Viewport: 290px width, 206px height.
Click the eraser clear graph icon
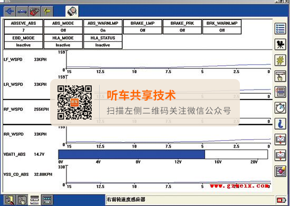pos(280,171)
